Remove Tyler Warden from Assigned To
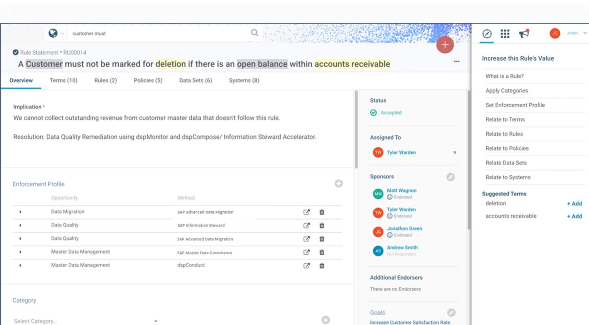Image resolution: width=589 pixels, height=325 pixels. (x=455, y=152)
